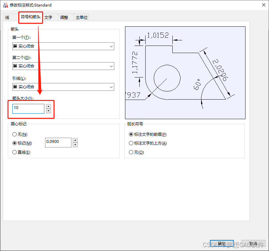Select 标注文字的前缀(P) arc symbol option
269x251 pixels.
pyautogui.click(x=148, y=134)
